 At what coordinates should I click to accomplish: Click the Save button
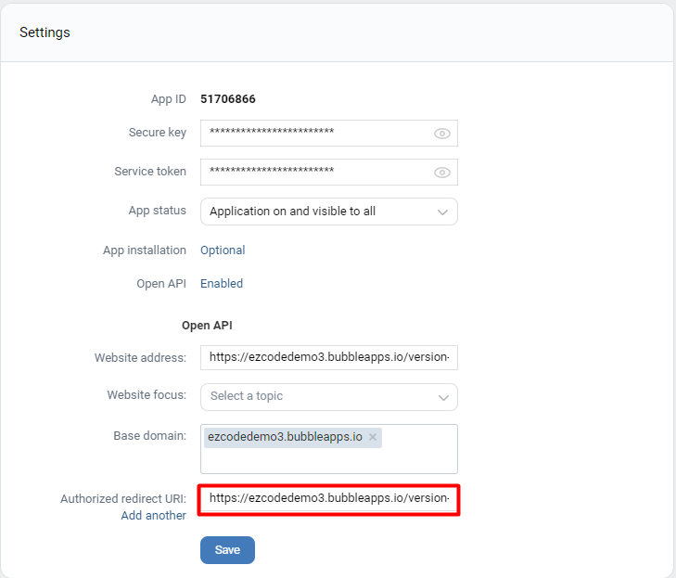[227, 550]
